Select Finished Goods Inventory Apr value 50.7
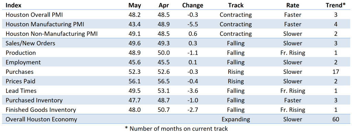This screenshot has height=134, width=352. pyautogui.click(x=163, y=110)
